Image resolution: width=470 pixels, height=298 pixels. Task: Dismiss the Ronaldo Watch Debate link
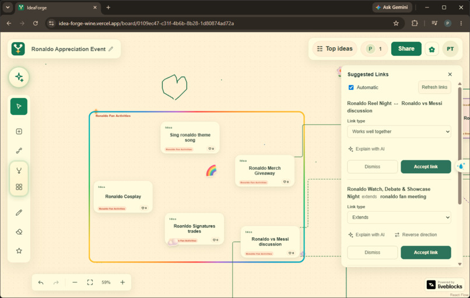click(372, 253)
